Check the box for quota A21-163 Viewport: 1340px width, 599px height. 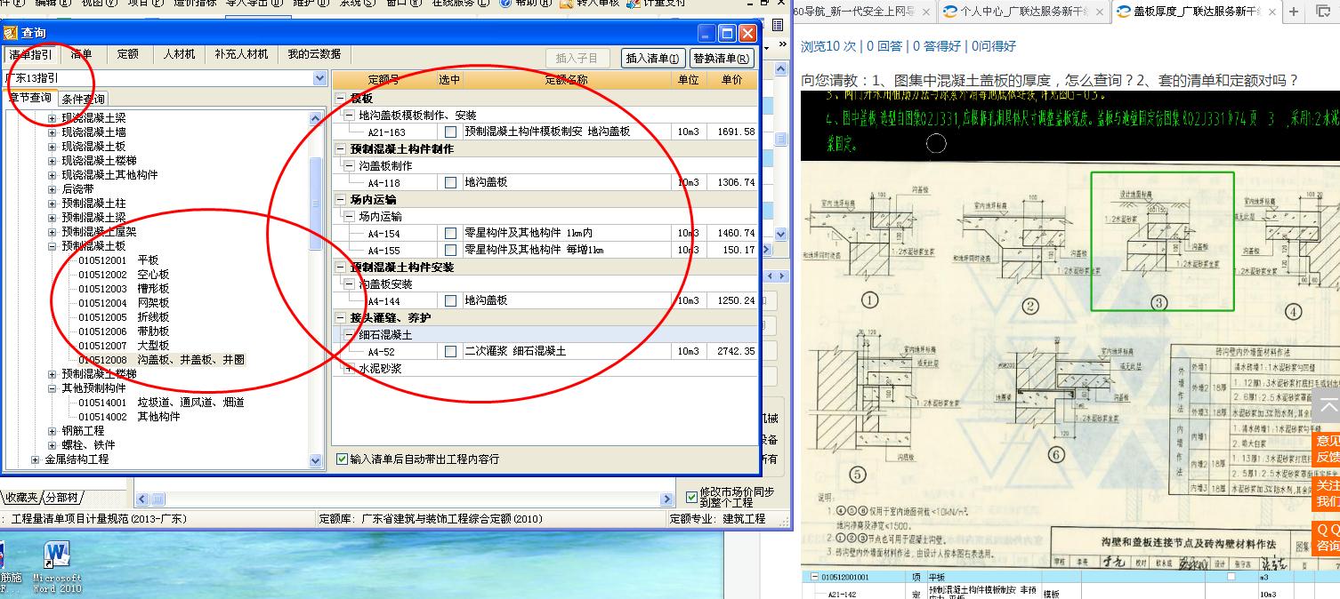(450, 132)
